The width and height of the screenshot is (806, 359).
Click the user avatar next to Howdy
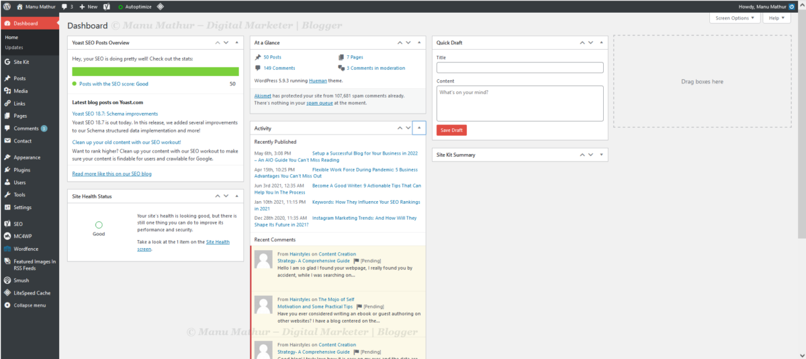(x=791, y=6)
